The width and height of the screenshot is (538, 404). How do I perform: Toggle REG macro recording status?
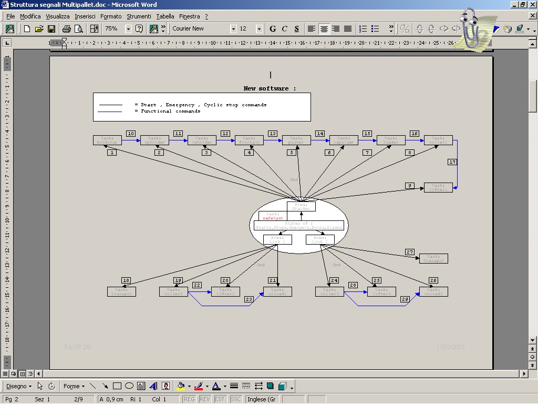(x=189, y=399)
